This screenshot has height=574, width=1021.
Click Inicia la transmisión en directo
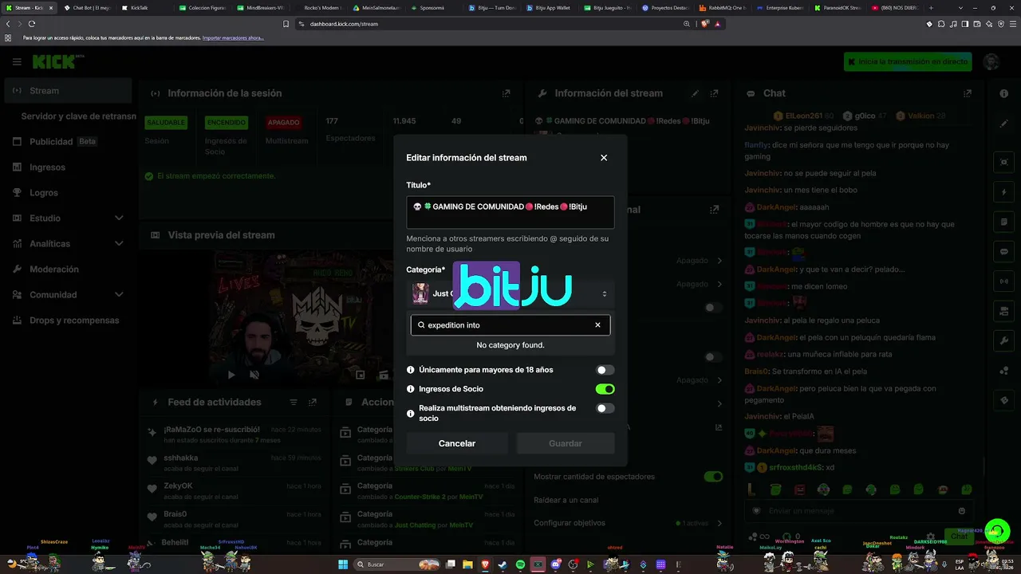(x=908, y=61)
